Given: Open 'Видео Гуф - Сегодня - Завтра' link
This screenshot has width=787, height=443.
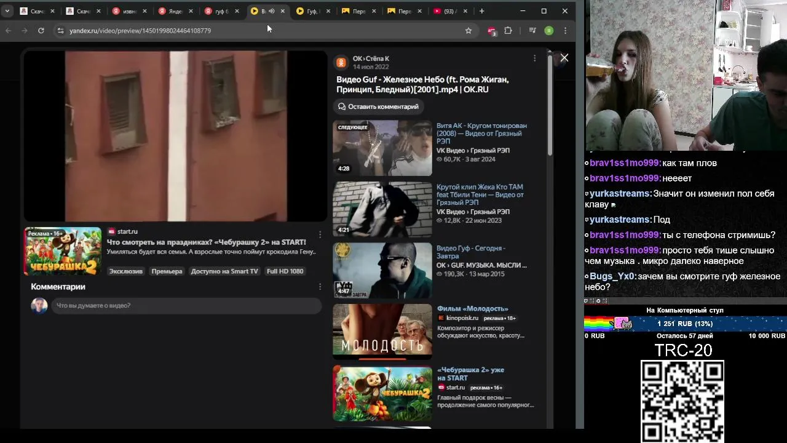Looking at the screenshot, I should [x=471, y=252].
